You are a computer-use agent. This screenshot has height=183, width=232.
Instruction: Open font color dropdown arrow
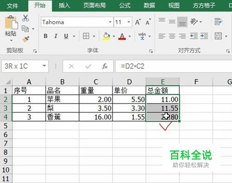[129, 36]
